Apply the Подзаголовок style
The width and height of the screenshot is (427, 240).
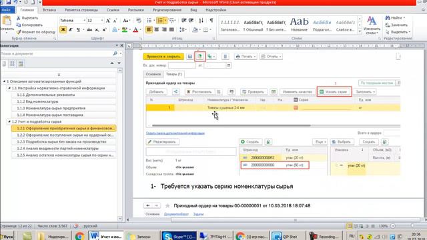coord(322,25)
